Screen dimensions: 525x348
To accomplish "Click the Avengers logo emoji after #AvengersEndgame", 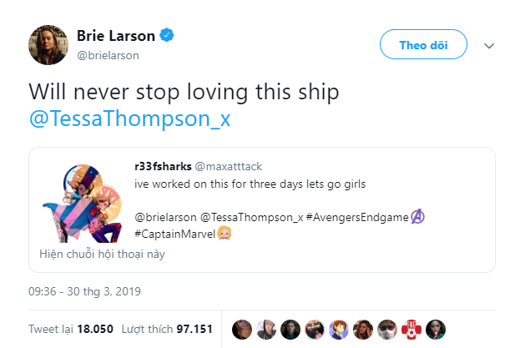I will [419, 218].
